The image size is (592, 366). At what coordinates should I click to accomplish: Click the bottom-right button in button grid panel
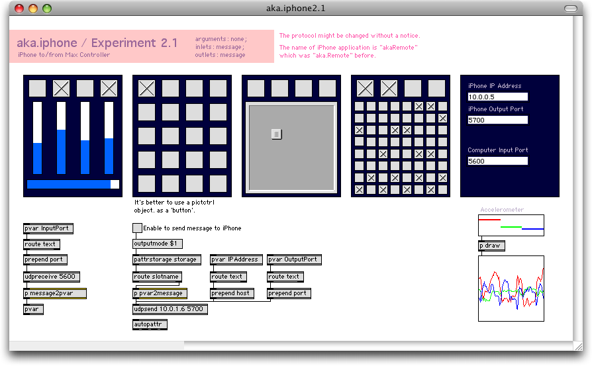pyautogui.click(x=219, y=184)
